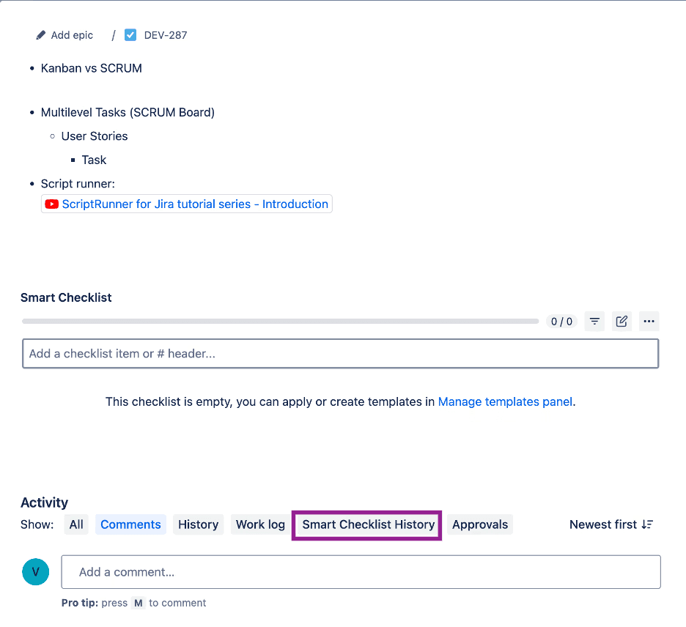Click the teal V user avatar
686x627 pixels.
pyautogui.click(x=35, y=571)
